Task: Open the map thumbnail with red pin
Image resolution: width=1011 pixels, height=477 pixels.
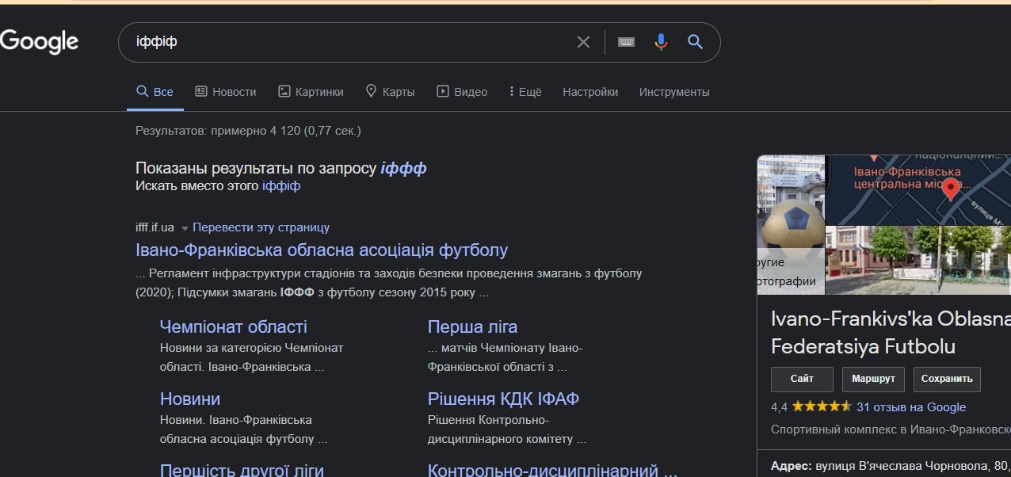Action: coord(918,190)
